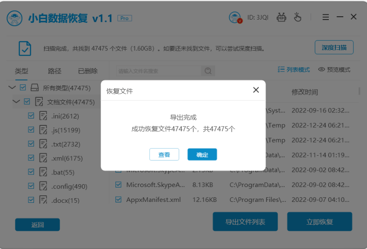Image resolution: width=367 pixels, height=249 pixels.
Task: Switch to the 已删除 tab
Action: point(88,71)
